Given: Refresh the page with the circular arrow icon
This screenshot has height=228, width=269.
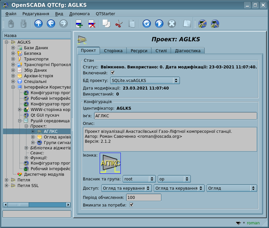Looking at the screenshot, I should pos(147,24).
